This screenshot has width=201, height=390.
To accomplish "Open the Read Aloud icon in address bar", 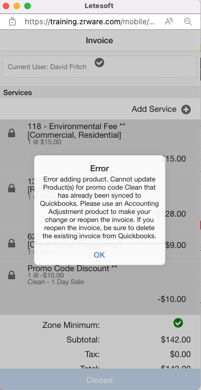I will (169, 22).
